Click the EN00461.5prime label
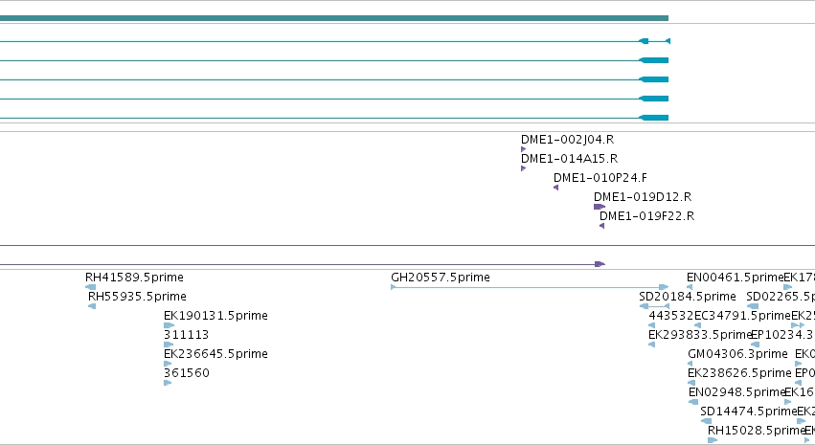The image size is (815, 445). [x=735, y=278]
